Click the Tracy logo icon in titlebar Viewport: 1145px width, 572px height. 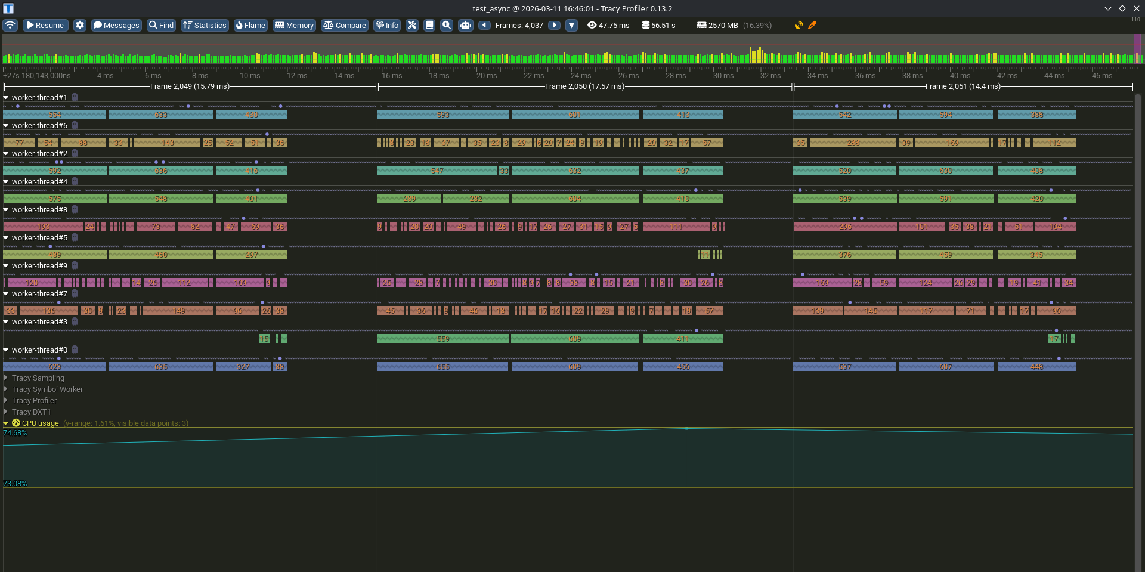[x=8, y=8]
